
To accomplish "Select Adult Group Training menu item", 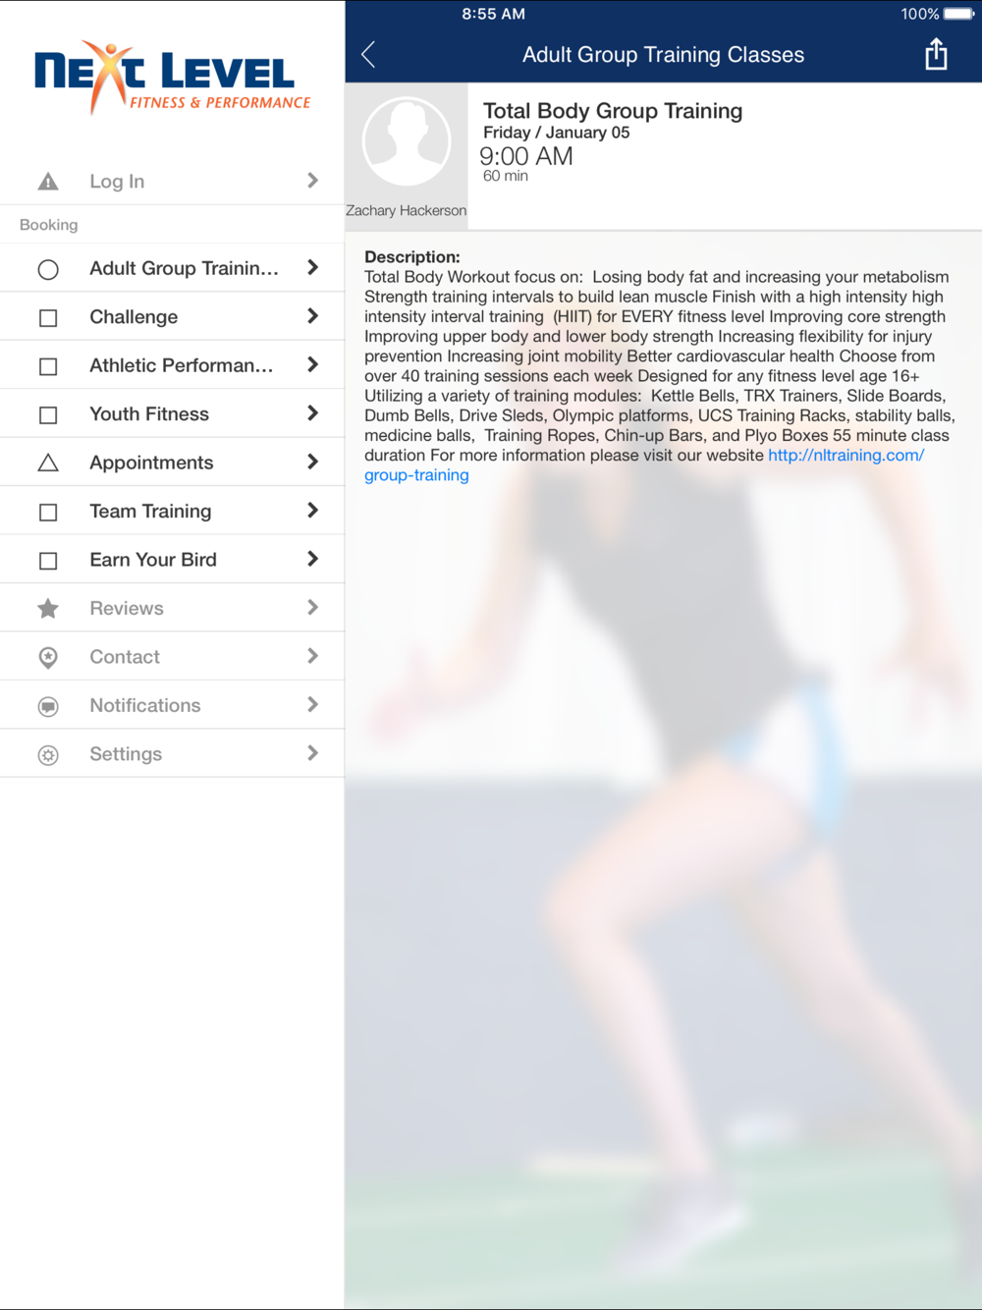I will tap(172, 268).
